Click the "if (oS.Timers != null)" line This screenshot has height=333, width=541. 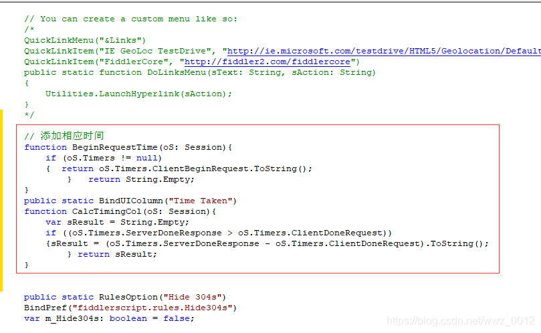click(x=104, y=158)
